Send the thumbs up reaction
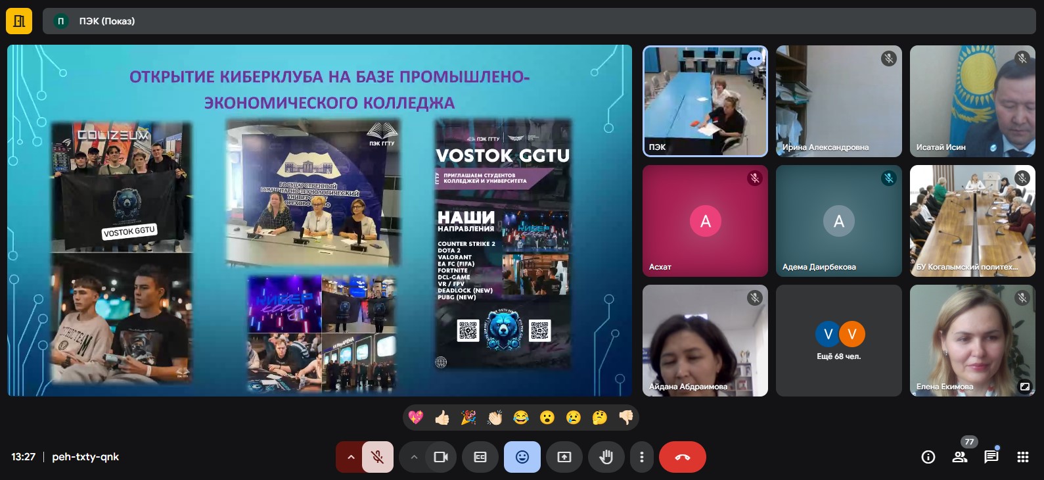Image resolution: width=1044 pixels, height=480 pixels. (442, 418)
